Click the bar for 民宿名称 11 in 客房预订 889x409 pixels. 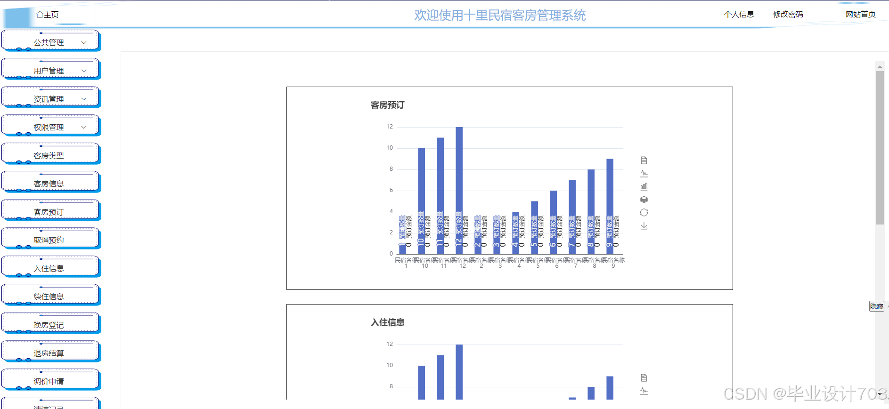[x=440, y=196]
